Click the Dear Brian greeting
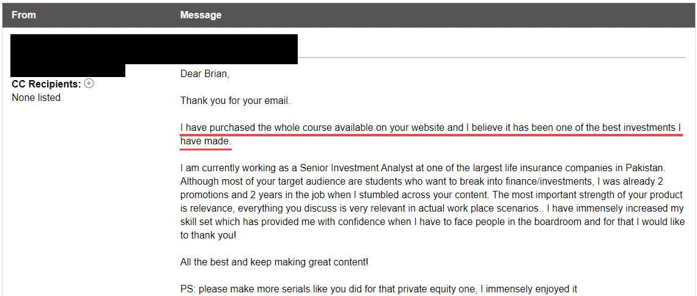 click(205, 74)
